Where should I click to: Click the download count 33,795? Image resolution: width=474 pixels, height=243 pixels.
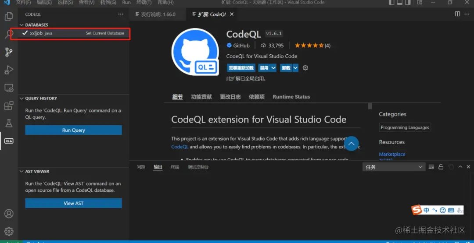click(x=276, y=46)
